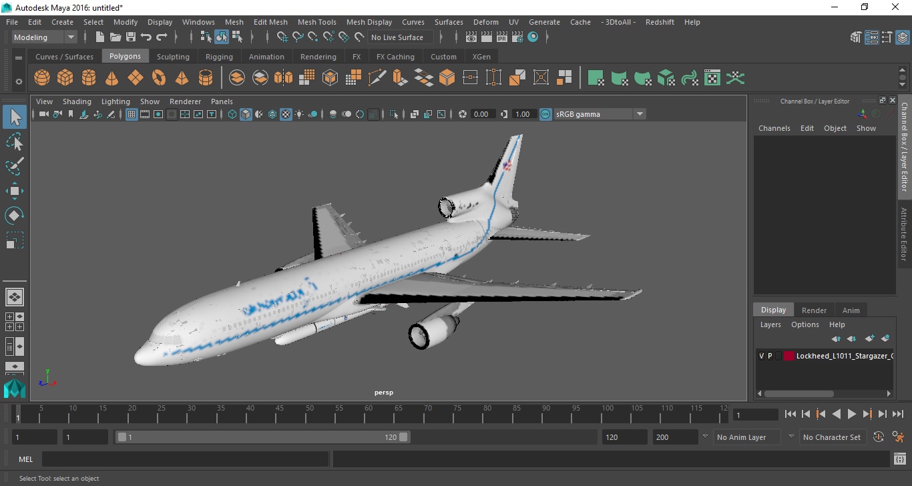This screenshot has height=486, width=912.
Task: Toggle layer visibility V for Lockheed layer
Action: [x=761, y=356]
